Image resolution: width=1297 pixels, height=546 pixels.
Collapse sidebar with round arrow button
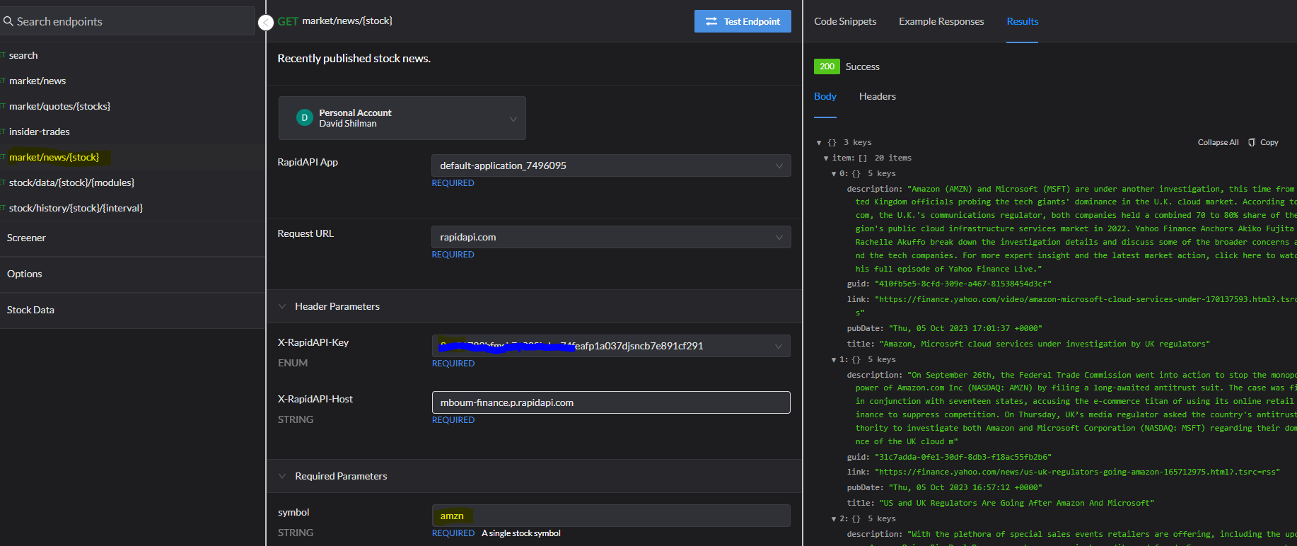coord(265,23)
